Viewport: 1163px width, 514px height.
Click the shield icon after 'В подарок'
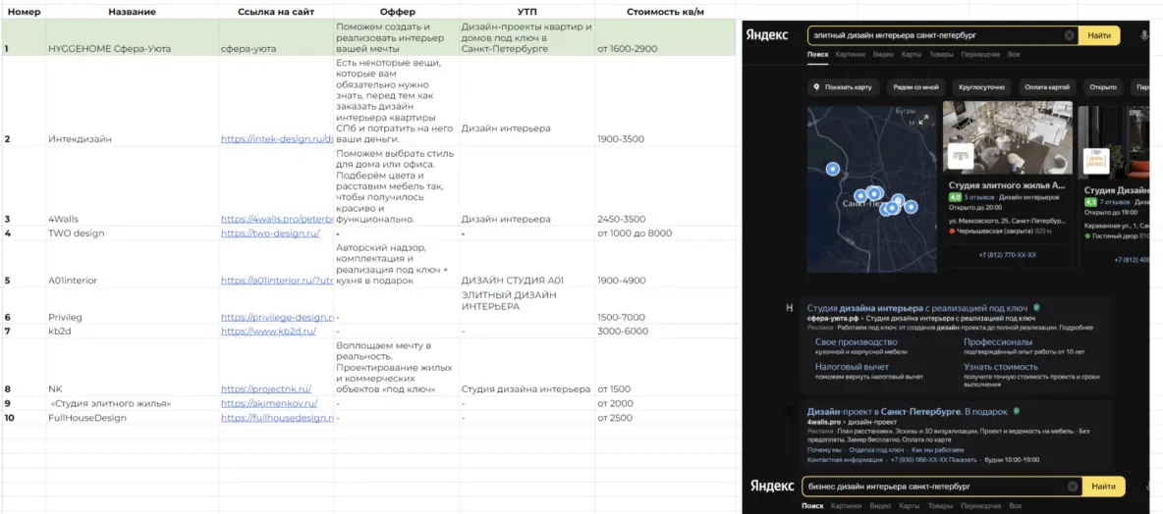[1016, 411]
